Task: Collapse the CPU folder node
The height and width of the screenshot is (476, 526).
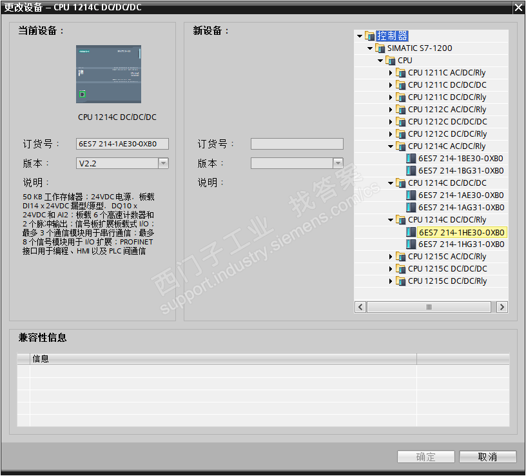Action: pyautogui.click(x=380, y=61)
